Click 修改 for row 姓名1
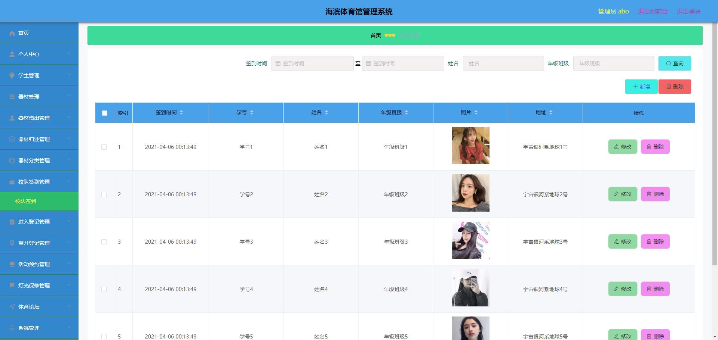The height and width of the screenshot is (340, 718). click(623, 147)
